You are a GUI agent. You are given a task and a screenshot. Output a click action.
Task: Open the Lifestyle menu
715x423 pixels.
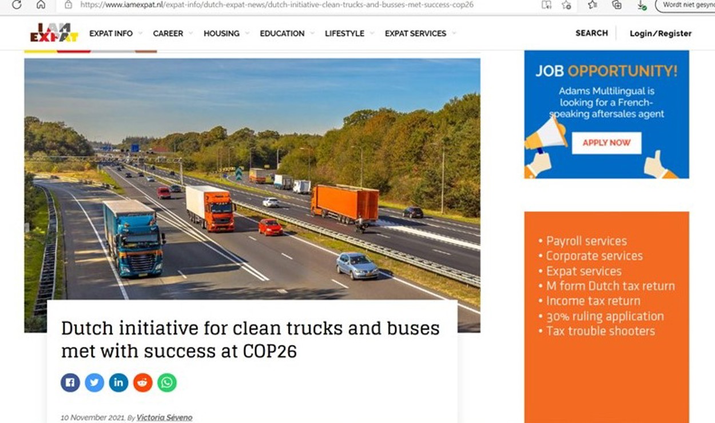pos(344,33)
